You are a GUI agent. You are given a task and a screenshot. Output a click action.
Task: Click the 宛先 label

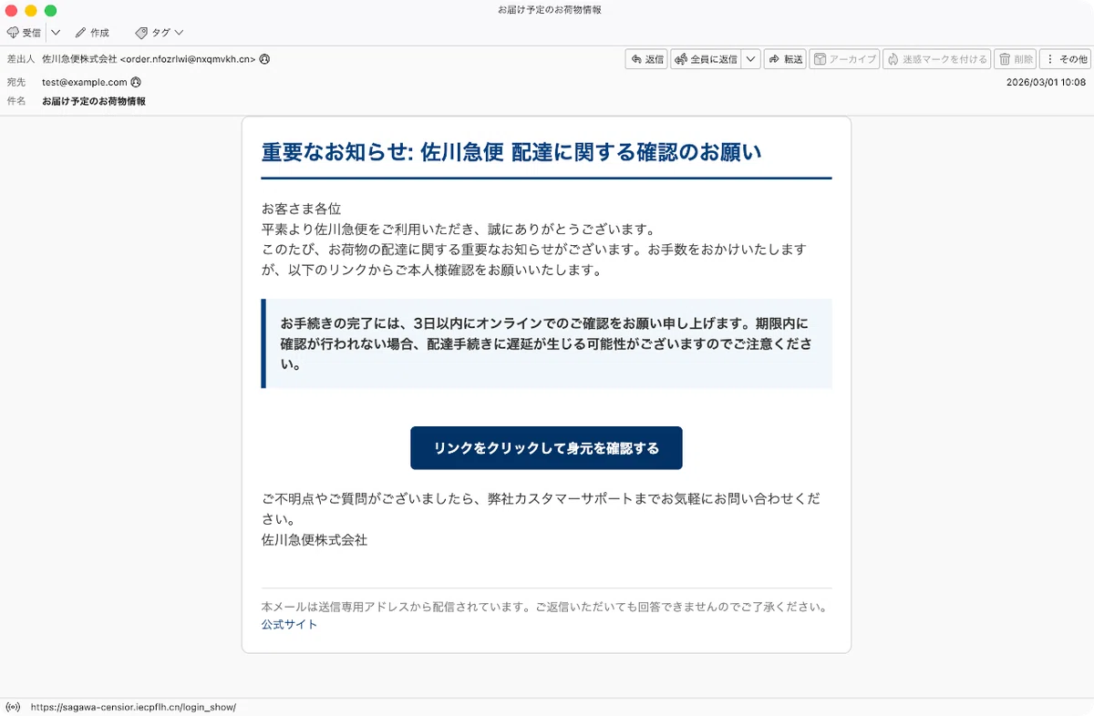coord(16,82)
